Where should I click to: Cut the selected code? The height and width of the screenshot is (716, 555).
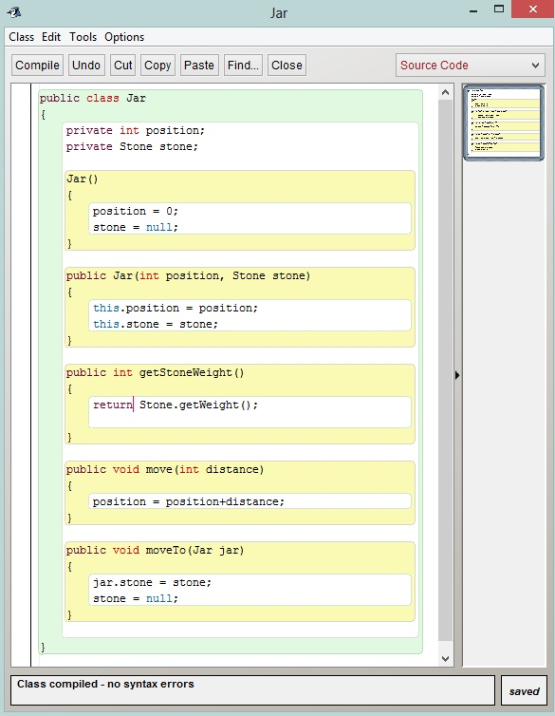tap(122, 66)
